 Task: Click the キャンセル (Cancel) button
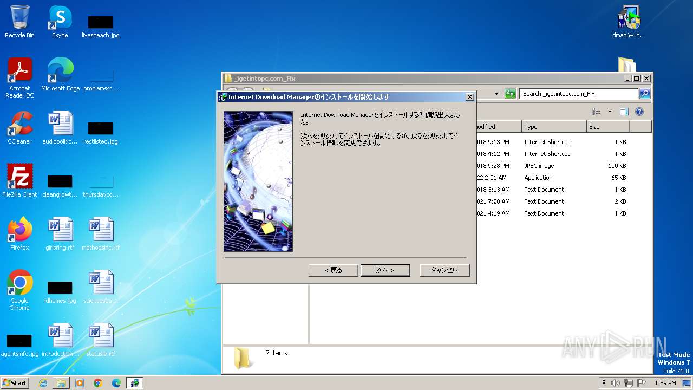[x=444, y=270]
